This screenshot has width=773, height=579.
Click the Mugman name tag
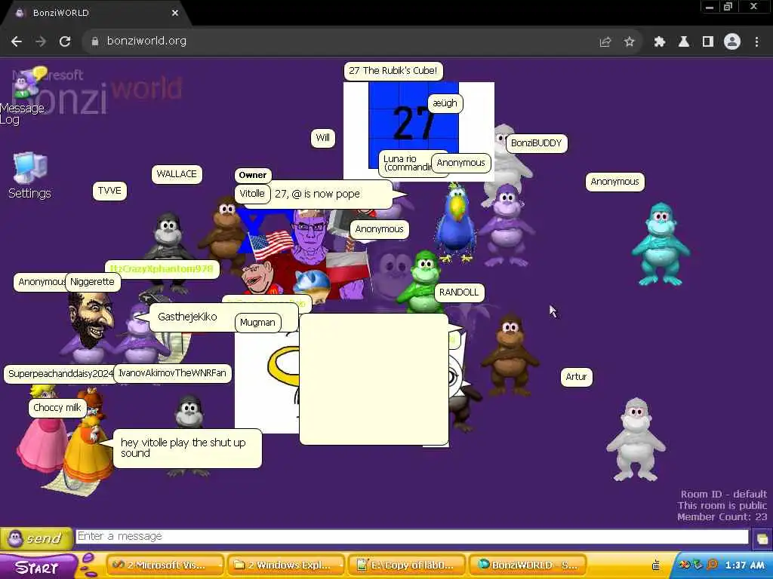(x=257, y=323)
